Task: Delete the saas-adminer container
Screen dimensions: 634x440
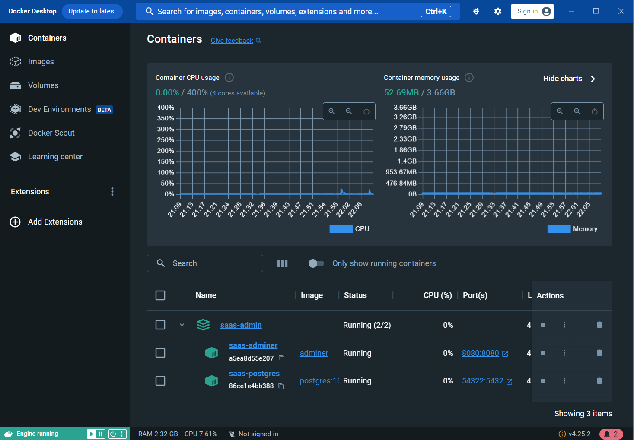Action: (599, 353)
